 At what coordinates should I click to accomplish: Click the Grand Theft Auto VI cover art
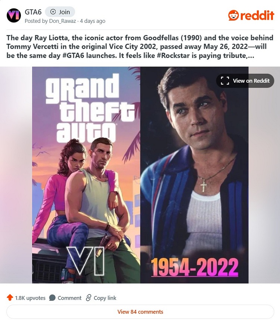click(86, 175)
